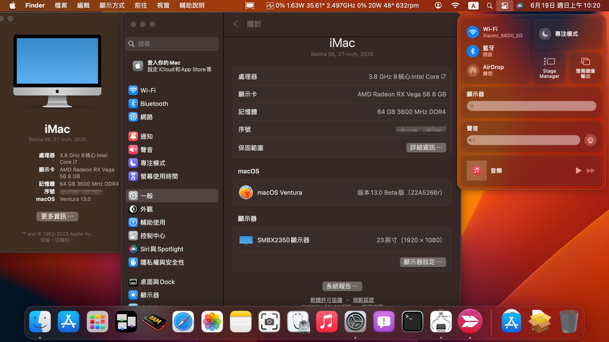Click the macOS Ventura logo icon
The height and width of the screenshot is (342, 609).
point(246,192)
